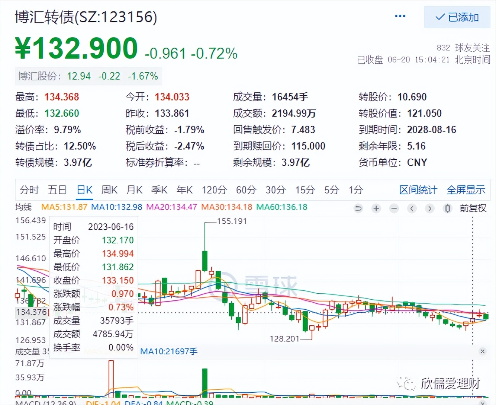The image size is (496, 405).
Task: Switch to the 60分 interval tab
Action: click(245, 190)
